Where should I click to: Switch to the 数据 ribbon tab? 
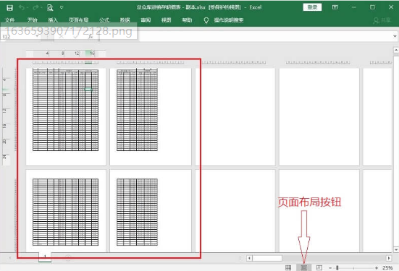[125, 20]
